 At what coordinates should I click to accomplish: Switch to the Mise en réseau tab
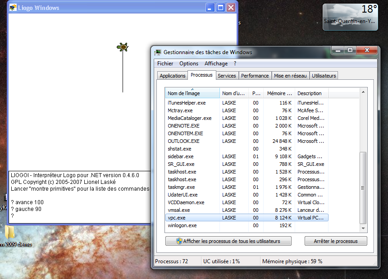click(290, 76)
